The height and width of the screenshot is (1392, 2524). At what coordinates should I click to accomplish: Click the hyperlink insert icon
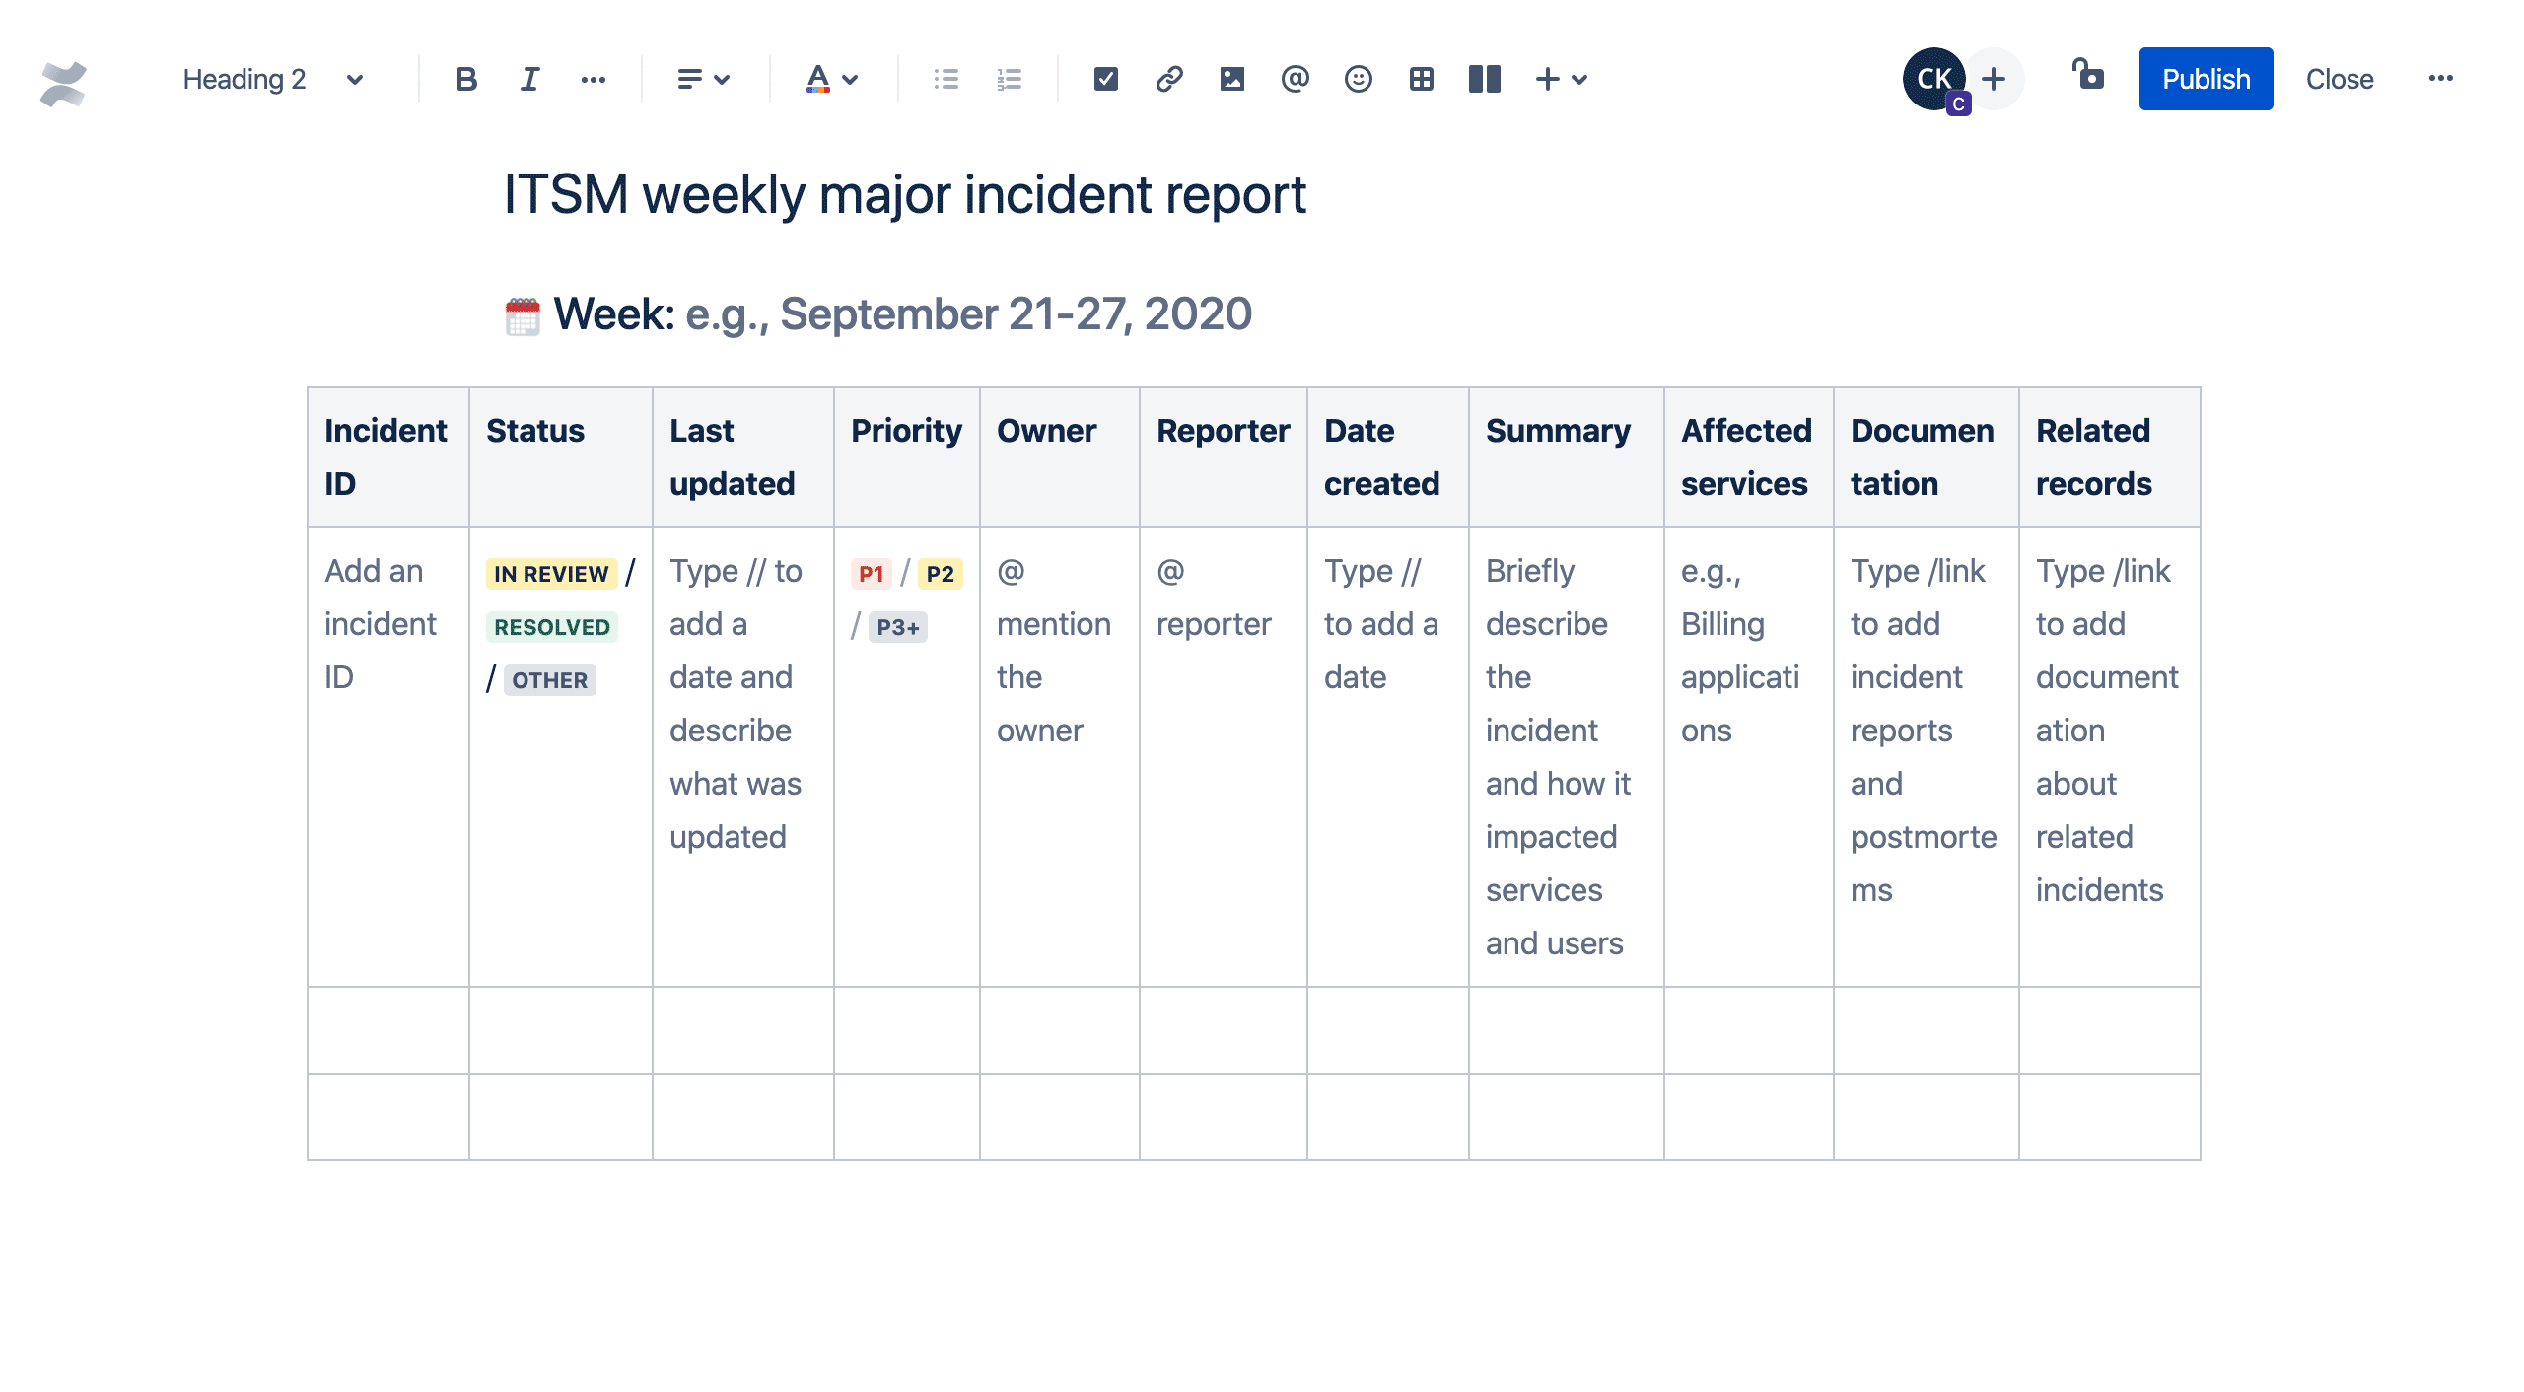point(1167,77)
